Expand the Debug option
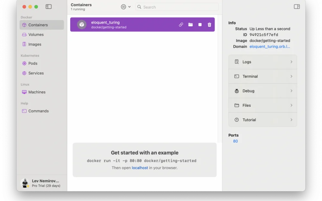The width and height of the screenshot is (322, 201). click(262, 91)
